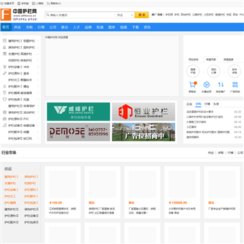Expand the 建筑护栏 I 别墅护栏 row chevron

pos(38,41)
